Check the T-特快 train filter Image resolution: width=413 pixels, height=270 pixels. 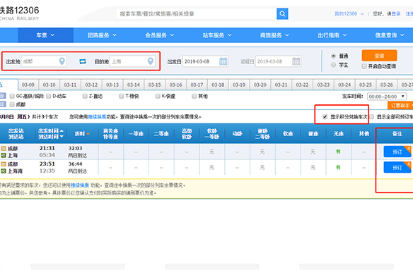pos(121,96)
